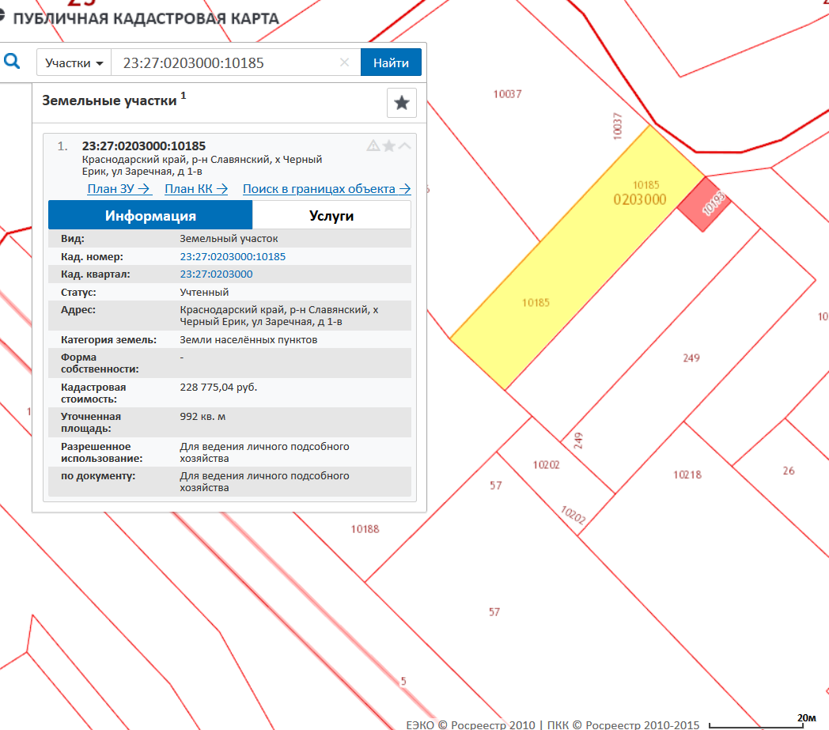Click the parcel label 5 on map
The image size is (829, 730).
(x=403, y=681)
